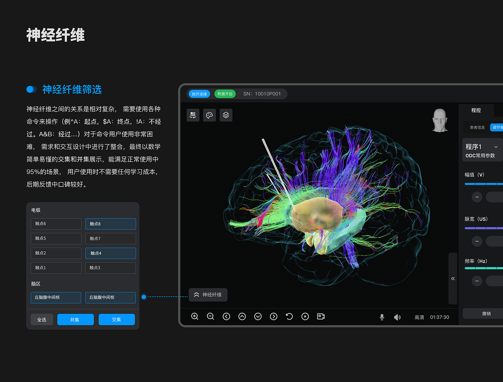Click the 全选 select-all button
The width and height of the screenshot is (503, 382).
point(42,320)
